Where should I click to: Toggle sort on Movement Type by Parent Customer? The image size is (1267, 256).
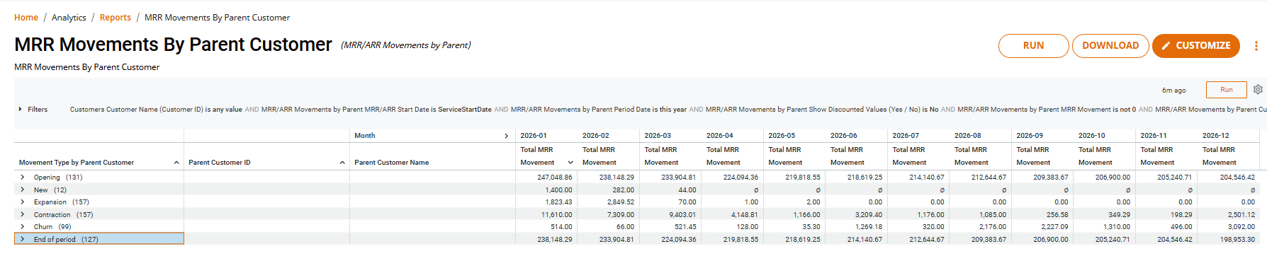pos(176,163)
